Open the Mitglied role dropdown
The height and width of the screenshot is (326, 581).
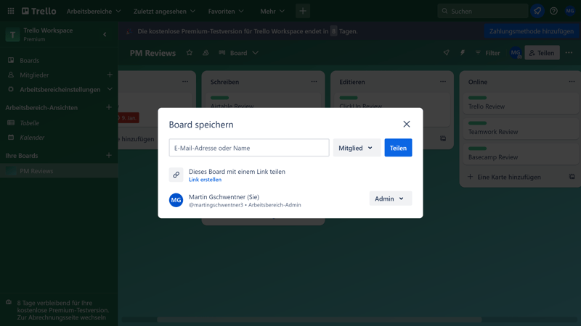[x=357, y=148]
